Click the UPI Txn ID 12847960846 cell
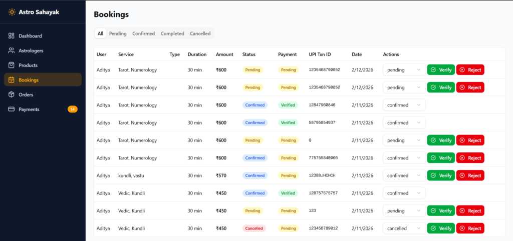The height and width of the screenshot is (241, 513). pyautogui.click(x=322, y=105)
